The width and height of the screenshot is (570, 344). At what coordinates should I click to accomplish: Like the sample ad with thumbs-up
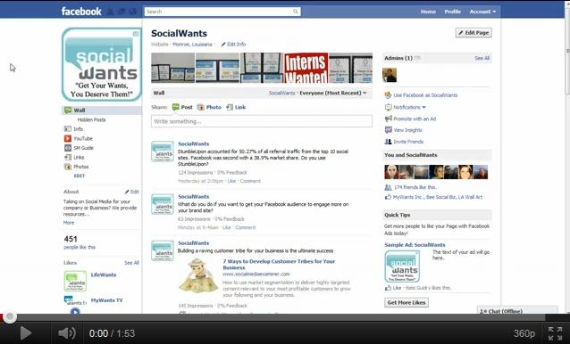(393, 288)
